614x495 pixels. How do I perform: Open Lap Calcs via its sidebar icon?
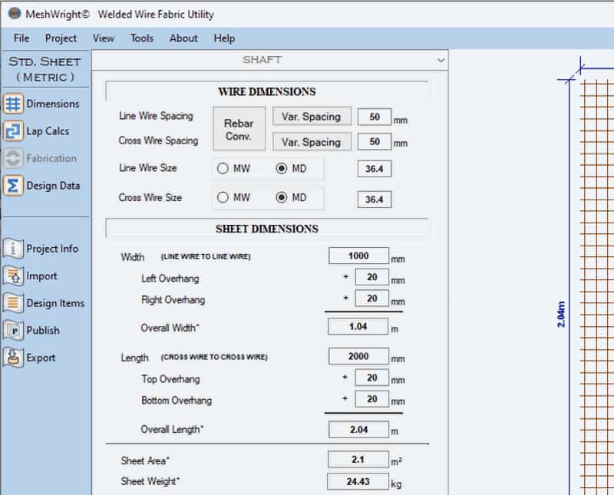[x=13, y=131]
